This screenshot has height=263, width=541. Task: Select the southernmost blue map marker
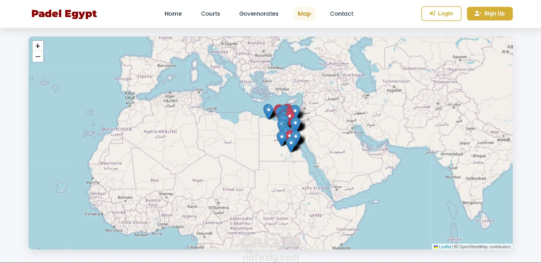coord(291,145)
